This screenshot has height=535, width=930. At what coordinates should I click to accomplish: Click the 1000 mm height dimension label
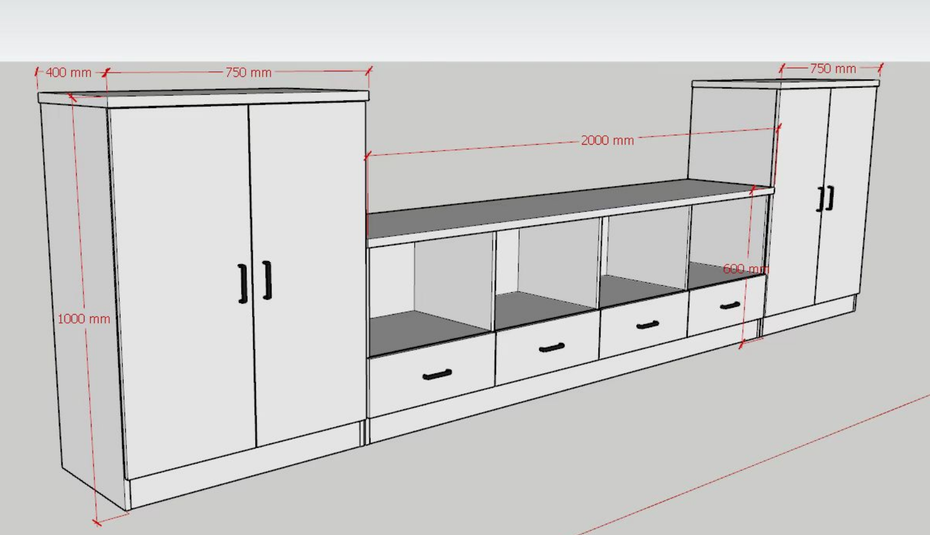[83, 319]
